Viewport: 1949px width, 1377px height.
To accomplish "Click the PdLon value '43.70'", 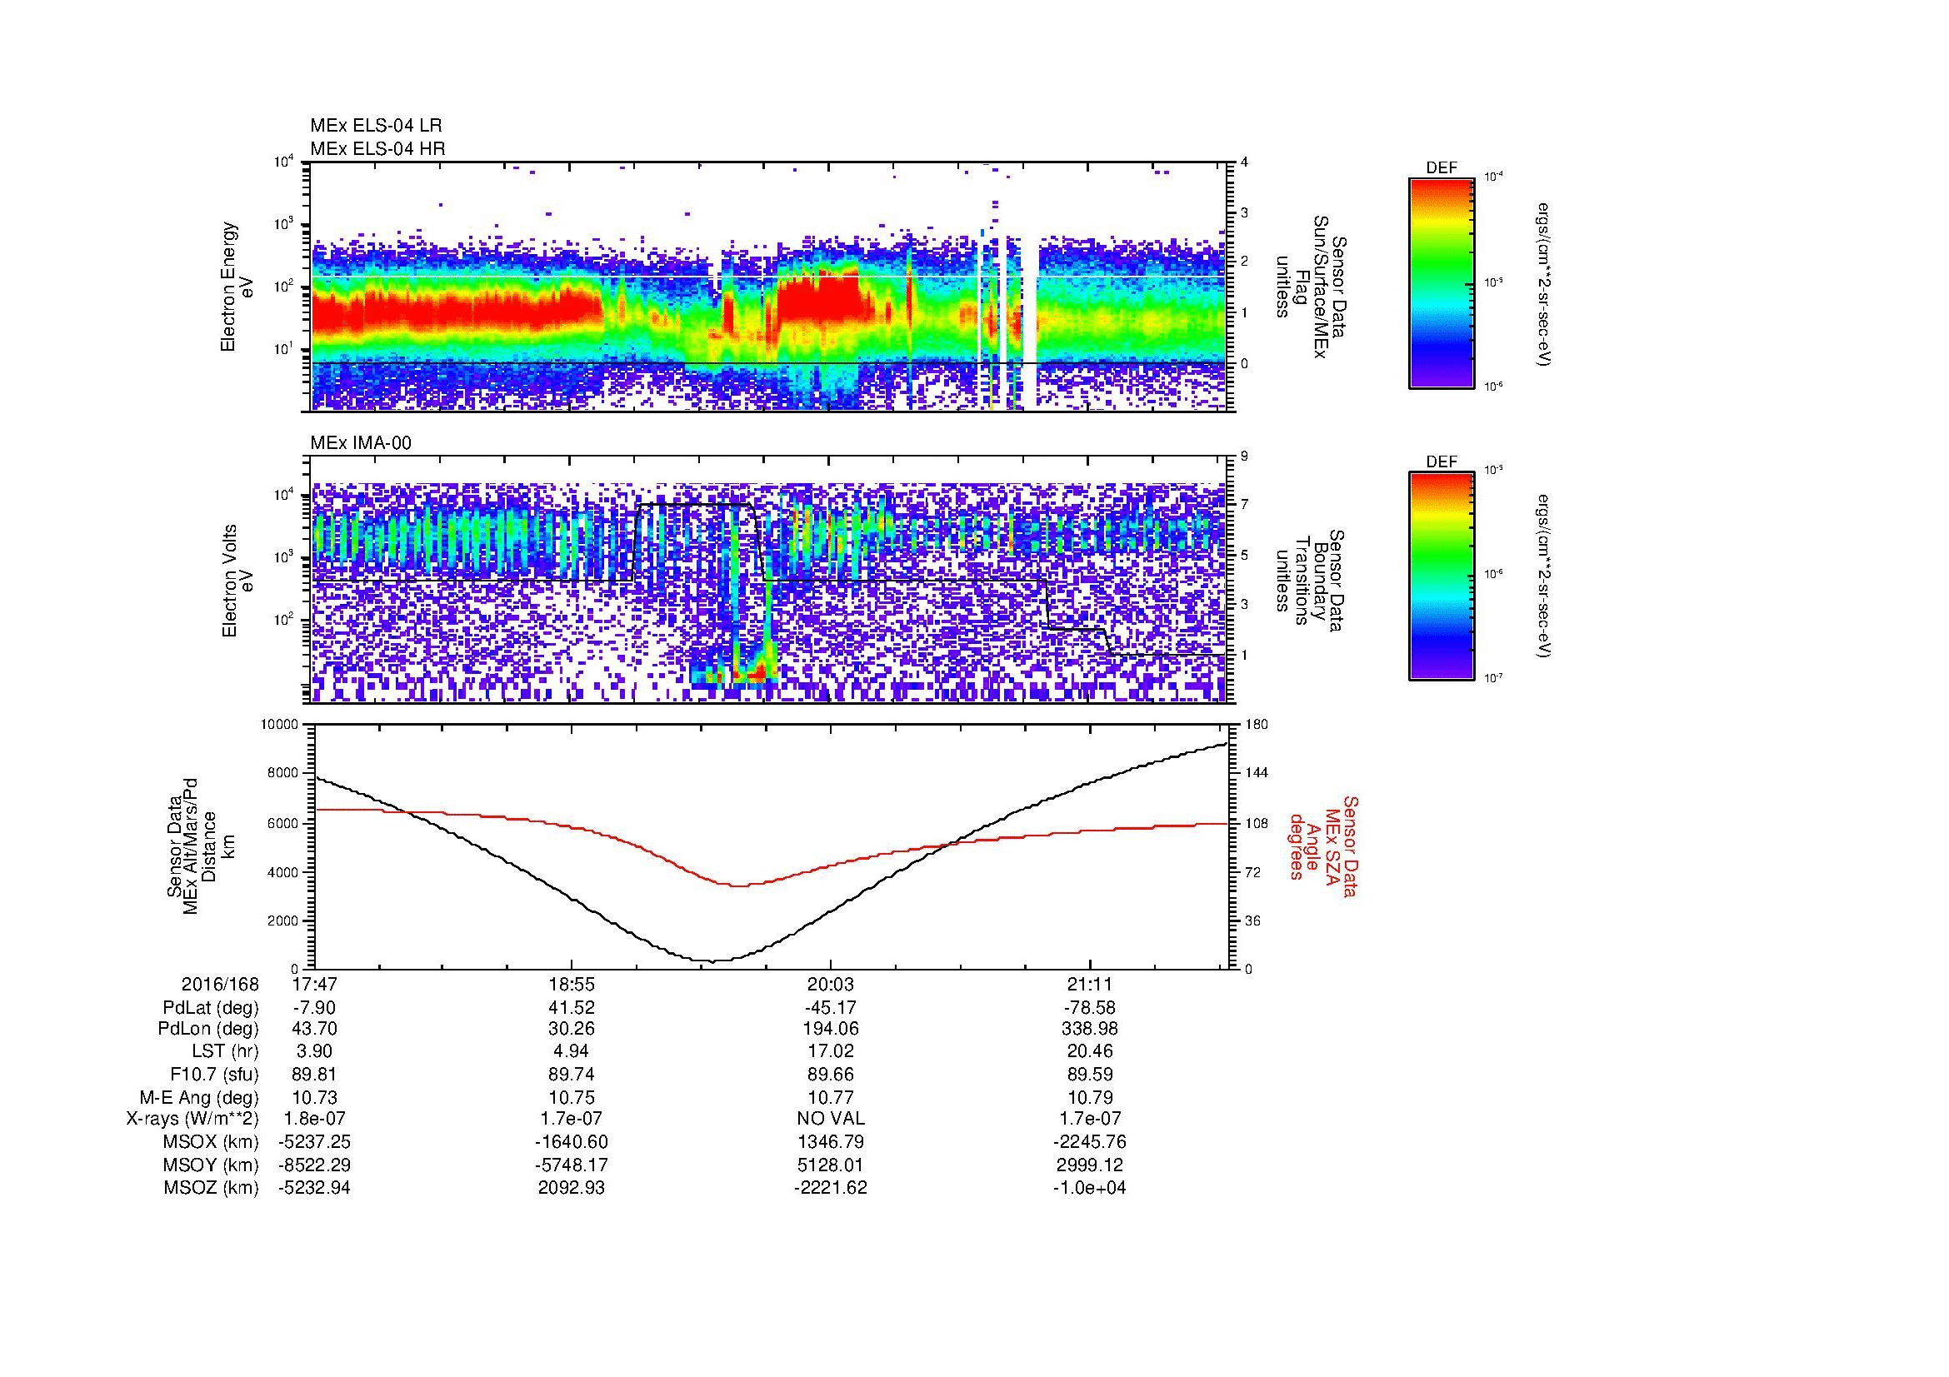I will 315,1029.
